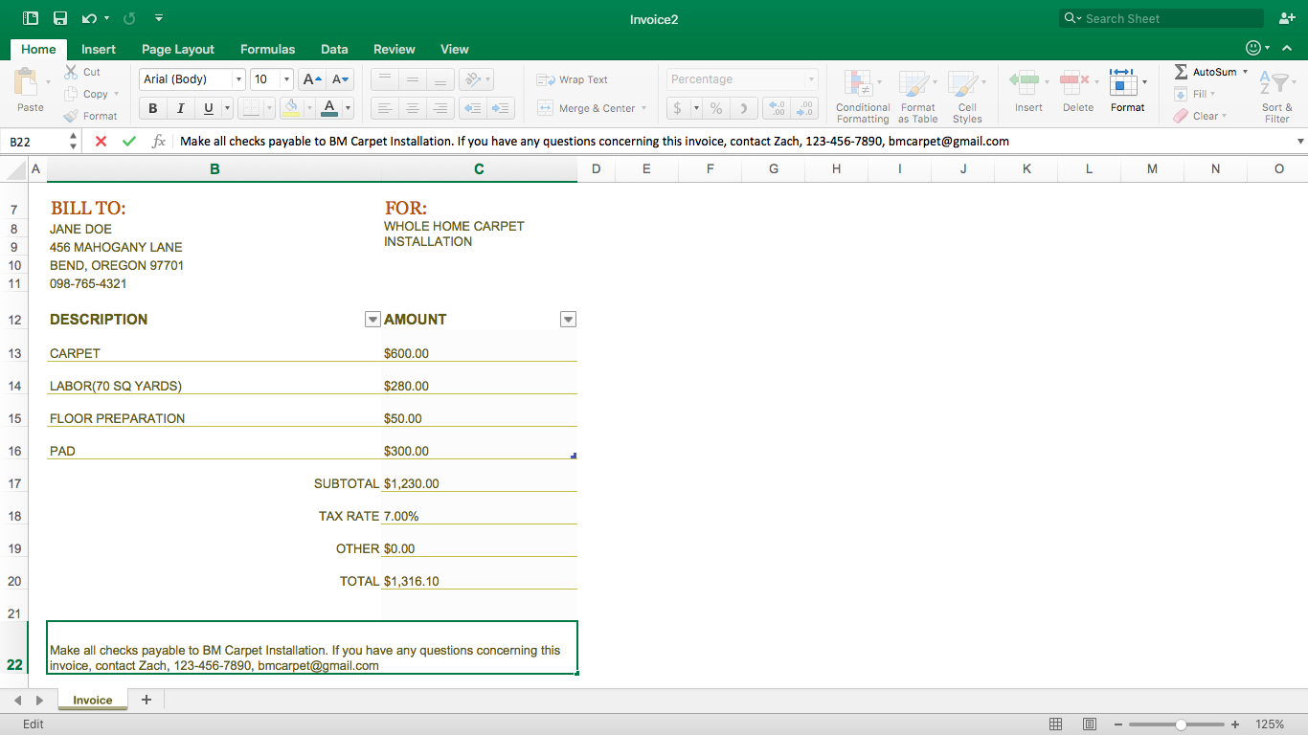Image resolution: width=1308 pixels, height=735 pixels.
Task: Open Format as Table
Action: click(918, 96)
